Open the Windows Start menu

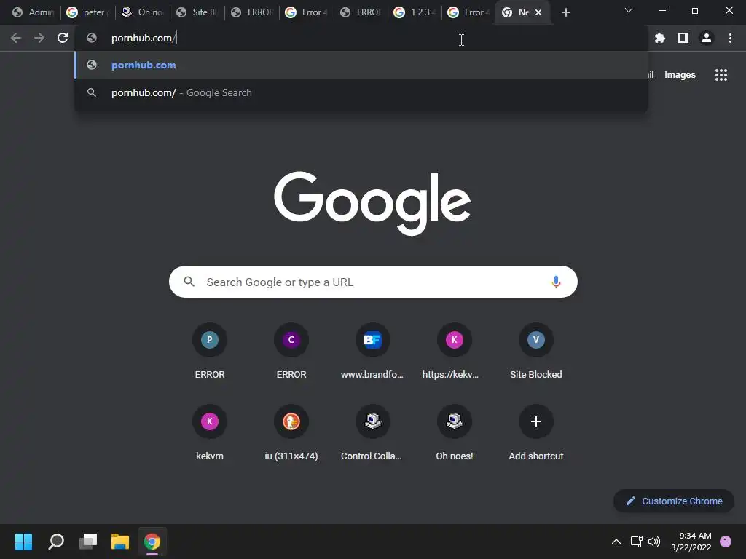(x=23, y=542)
